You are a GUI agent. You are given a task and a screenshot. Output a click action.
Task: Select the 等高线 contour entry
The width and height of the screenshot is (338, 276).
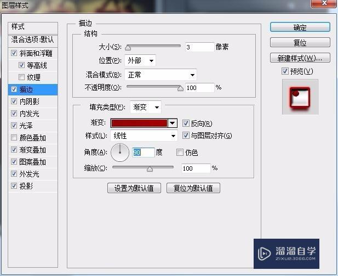click(37, 65)
